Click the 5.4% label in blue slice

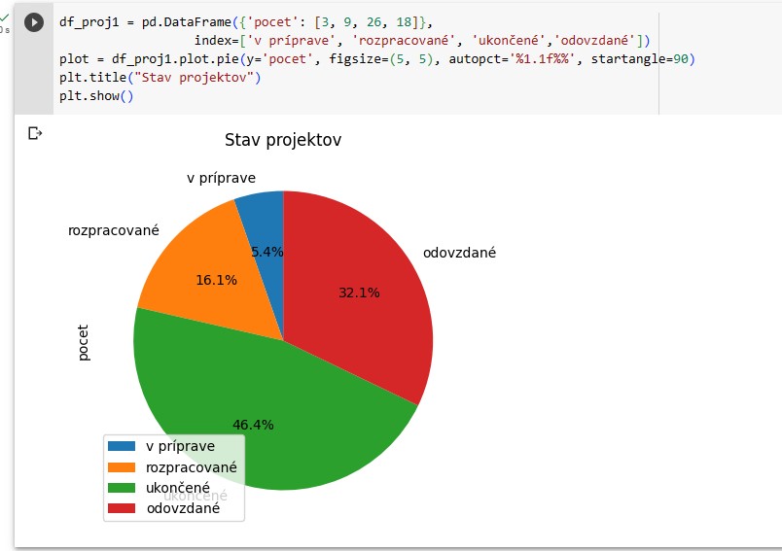267,252
